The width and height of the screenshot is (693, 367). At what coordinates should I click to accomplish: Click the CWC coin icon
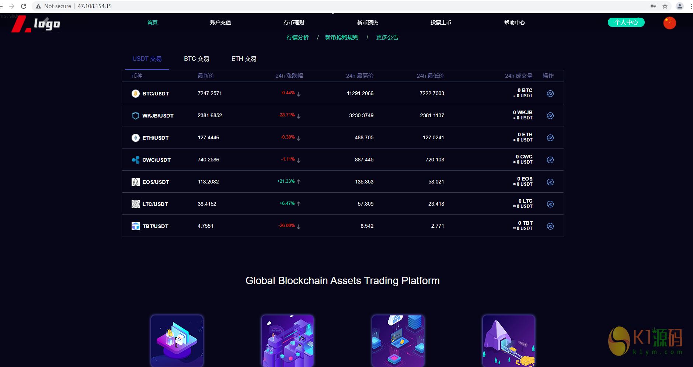coord(136,160)
